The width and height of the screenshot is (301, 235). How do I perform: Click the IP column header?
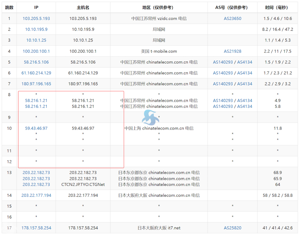[x=36, y=8]
